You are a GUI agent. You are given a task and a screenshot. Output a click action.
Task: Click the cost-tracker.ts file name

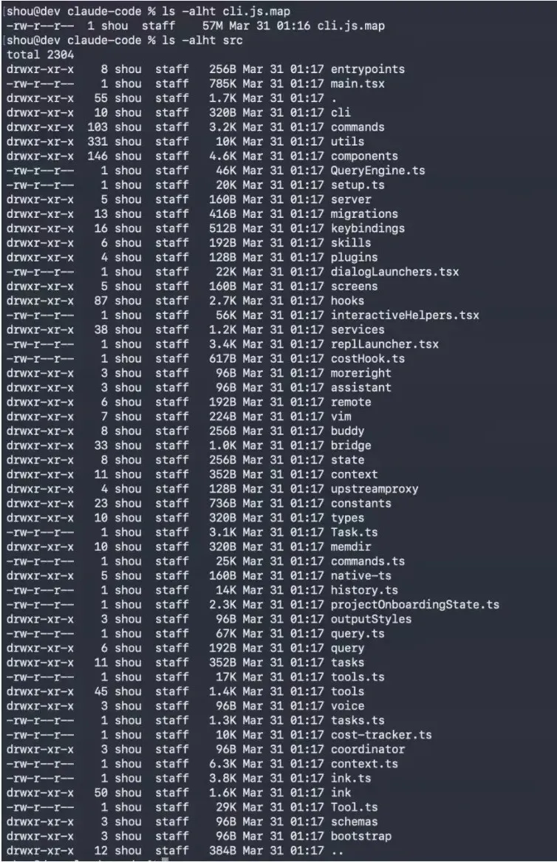click(381, 735)
